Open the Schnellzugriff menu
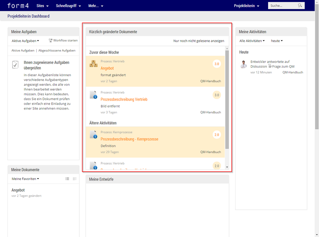 point(68,6)
